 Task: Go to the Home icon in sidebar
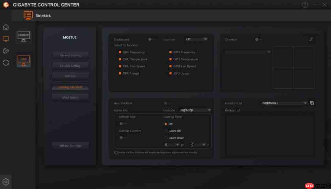click(6, 27)
